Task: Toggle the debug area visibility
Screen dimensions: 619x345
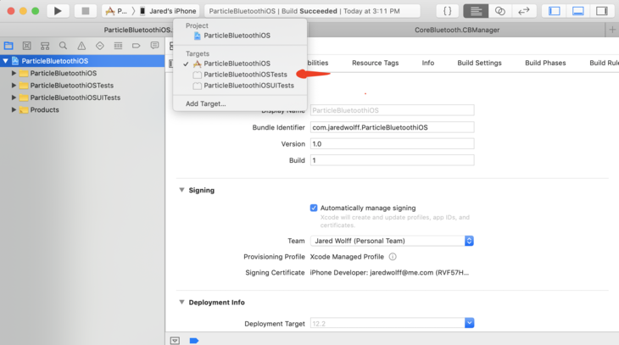Action: (x=578, y=11)
